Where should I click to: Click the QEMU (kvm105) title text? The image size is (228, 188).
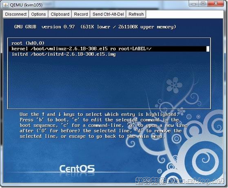(x=27, y=5)
